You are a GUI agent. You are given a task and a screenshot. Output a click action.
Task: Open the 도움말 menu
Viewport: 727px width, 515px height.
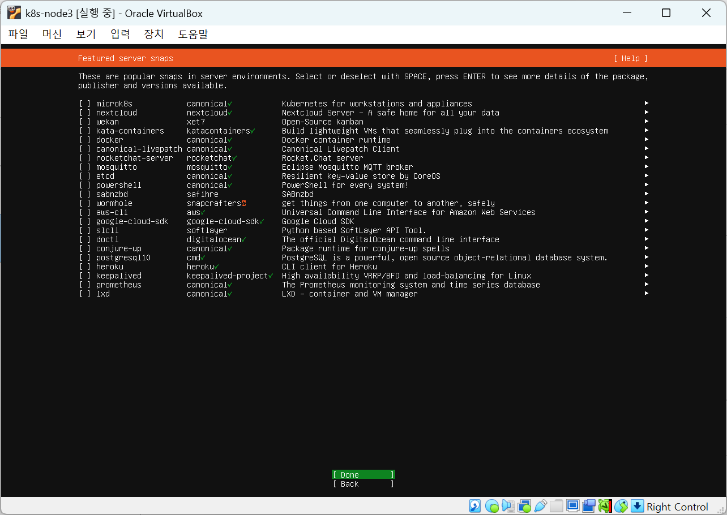(x=193, y=34)
